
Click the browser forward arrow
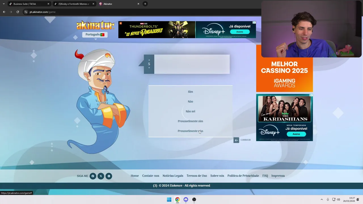click(x=11, y=12)
